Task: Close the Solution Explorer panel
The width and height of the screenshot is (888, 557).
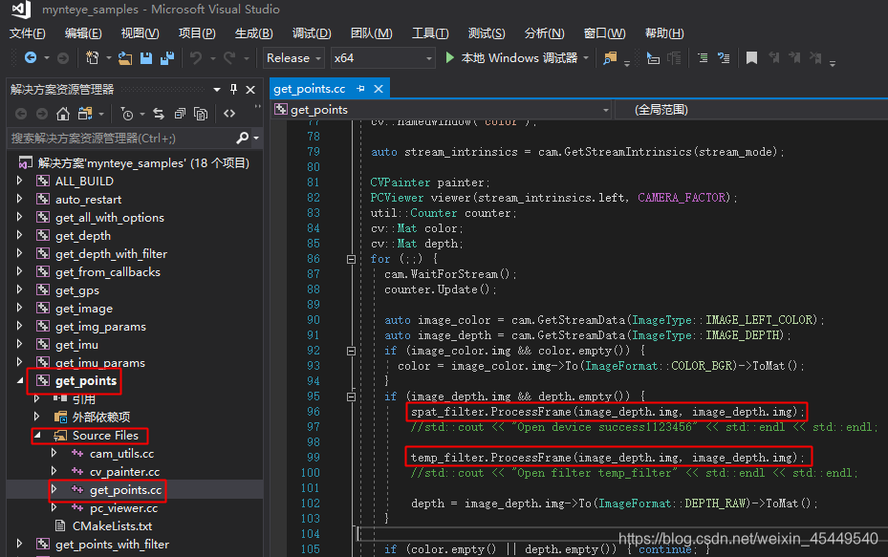Action: (x=250, y=89)
